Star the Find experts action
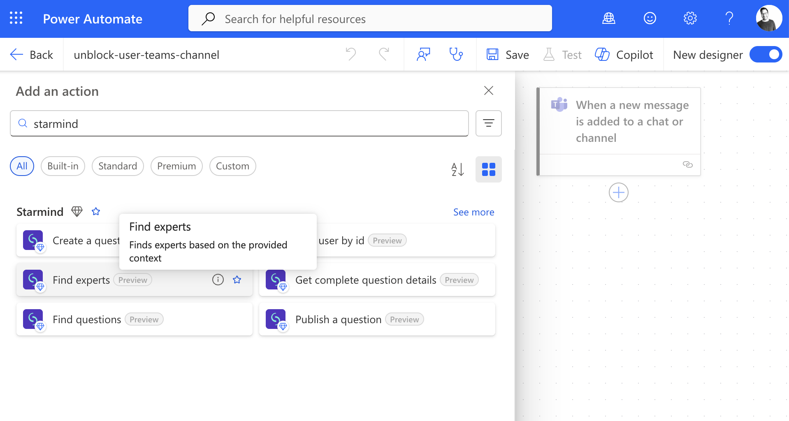Viewport: 789px width, 421px height. 237,280
